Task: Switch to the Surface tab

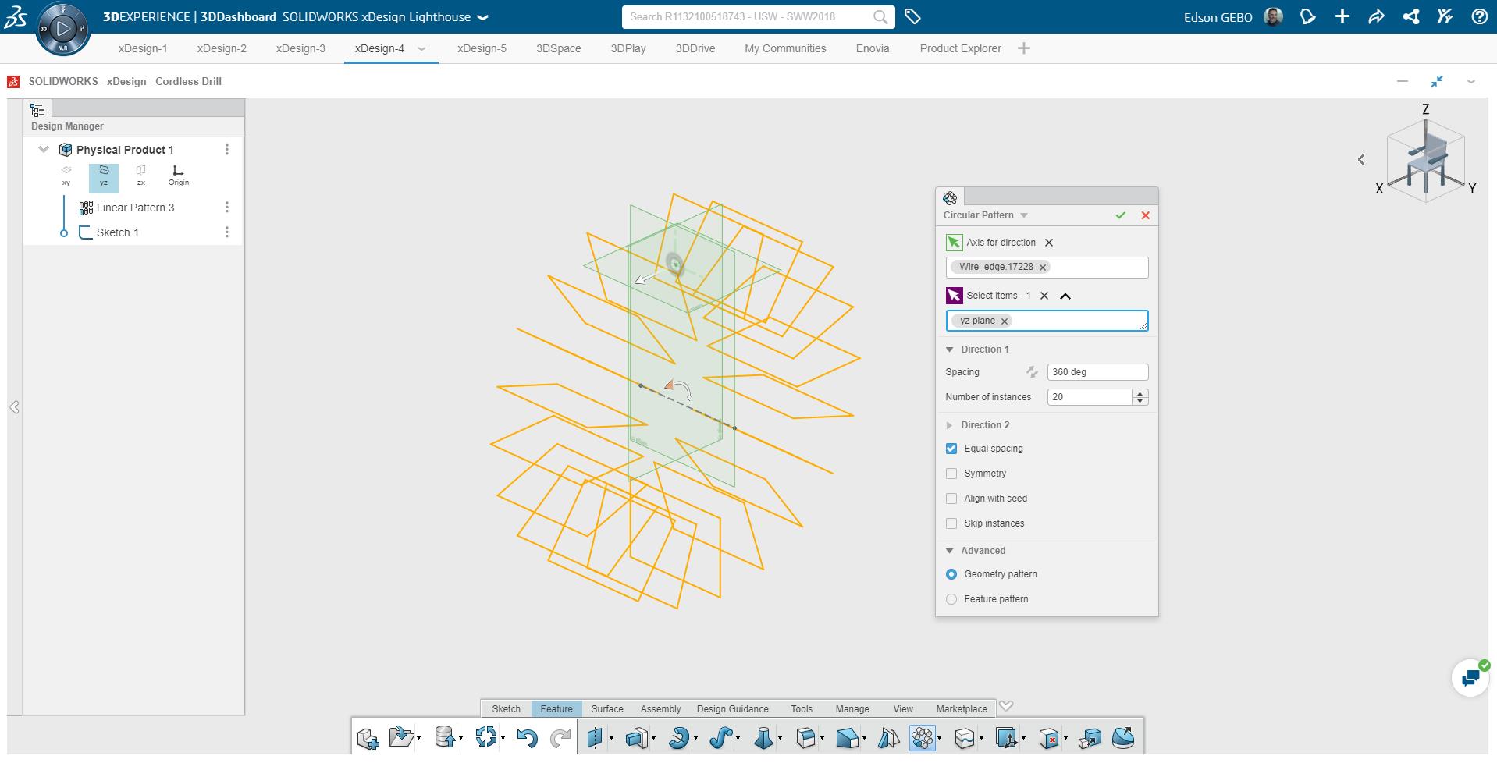Action: pos(607,709)
